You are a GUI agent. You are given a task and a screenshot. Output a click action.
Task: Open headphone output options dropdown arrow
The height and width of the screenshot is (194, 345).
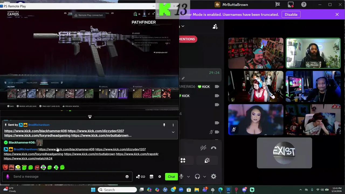tap(205, 177)
